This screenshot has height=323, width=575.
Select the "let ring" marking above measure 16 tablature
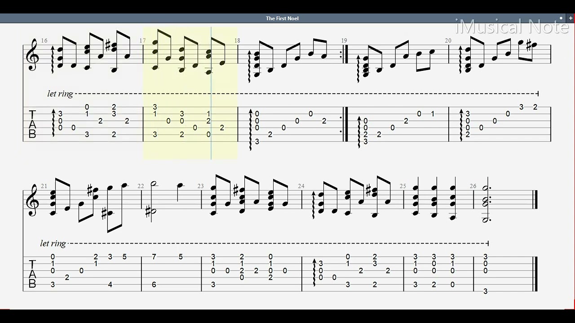pos(60,94)
